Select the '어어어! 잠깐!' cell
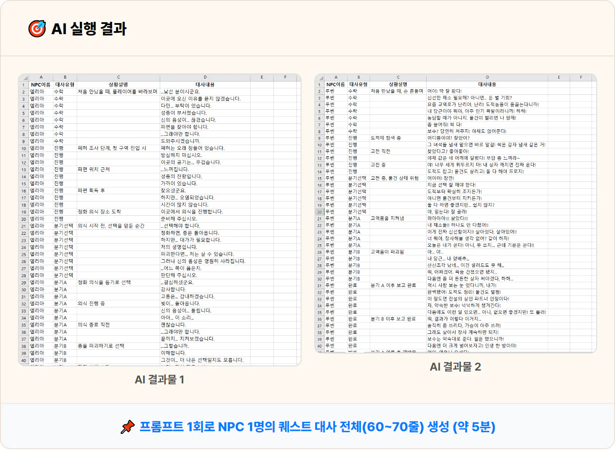The image size is (615, 450). [487, 178]
